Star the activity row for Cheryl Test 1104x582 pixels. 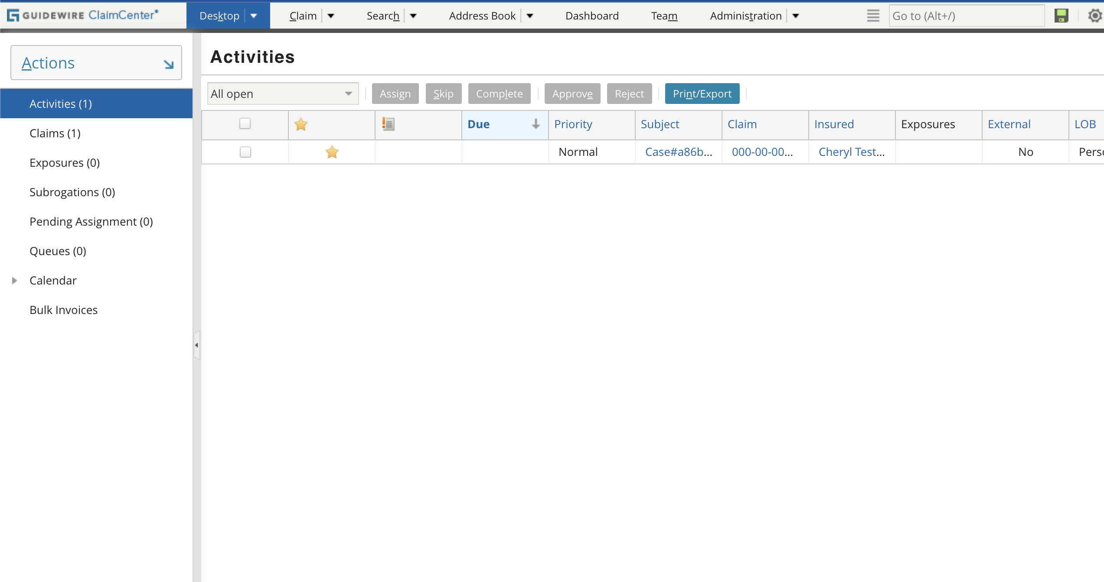pyautogui.click(x=332, y=152)
